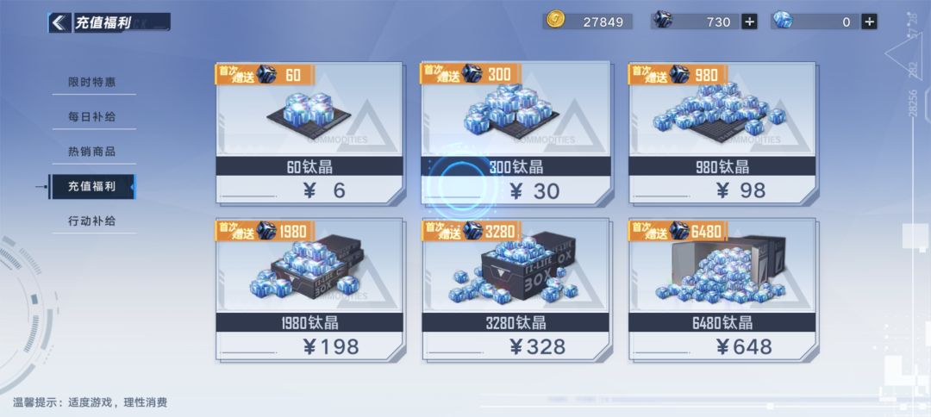Click the 首次赠送 300 bonus badge
931x417 pixels.
(471, 74)
